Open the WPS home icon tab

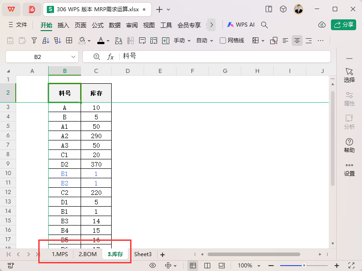click(x=11, y=9)
